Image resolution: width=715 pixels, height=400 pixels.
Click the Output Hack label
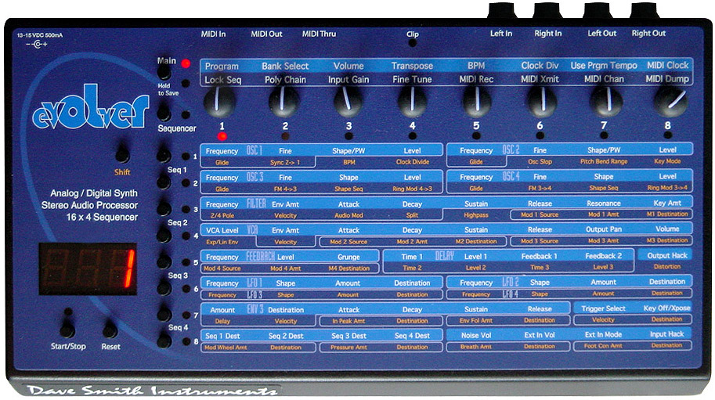(667, 256)
